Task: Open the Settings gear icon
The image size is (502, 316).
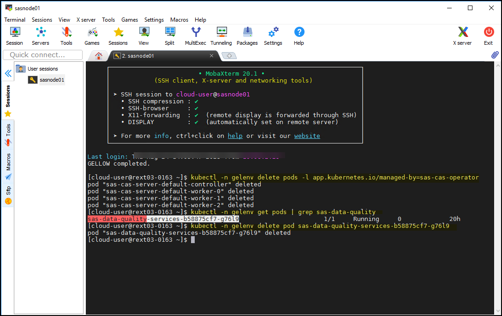Action: (x=273, y=33)
